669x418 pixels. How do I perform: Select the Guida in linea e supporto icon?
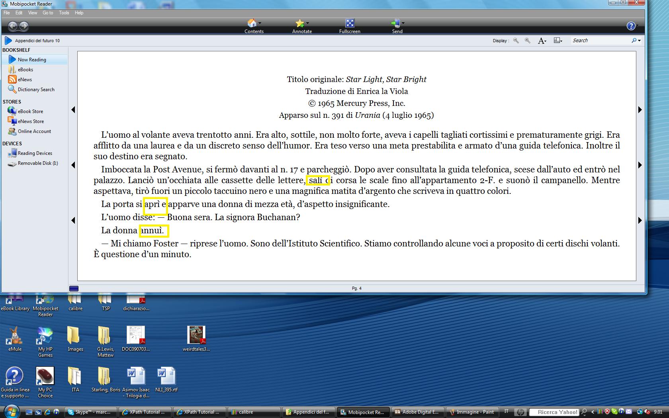click(15, 383)
